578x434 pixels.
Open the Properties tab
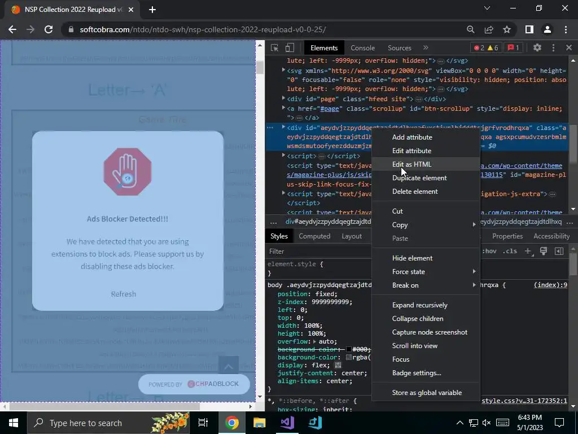pos(507,236)
